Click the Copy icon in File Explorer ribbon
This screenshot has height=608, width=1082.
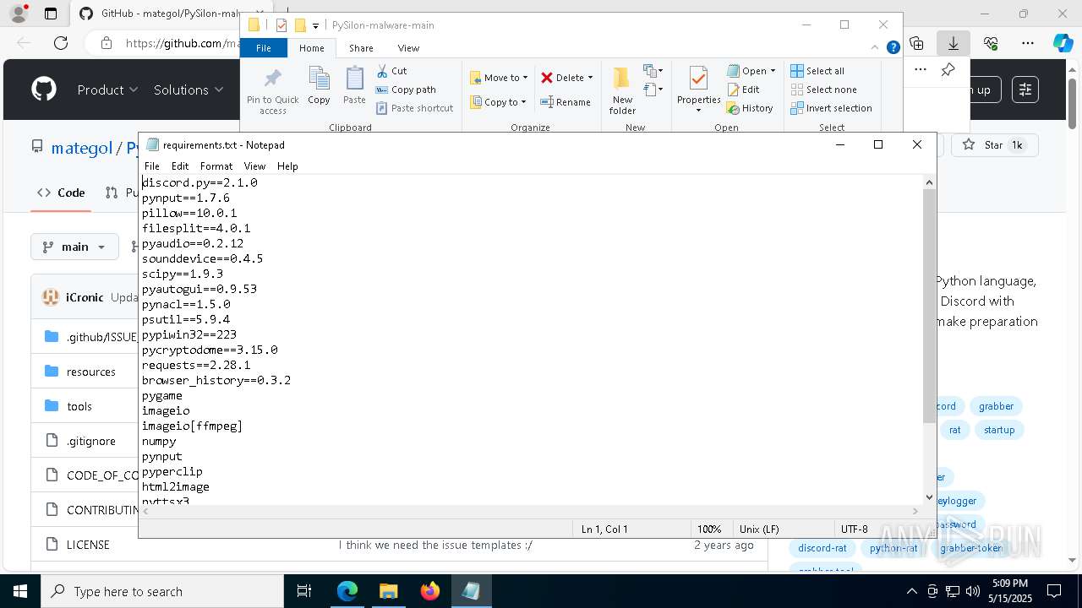(x=319, y=86)
